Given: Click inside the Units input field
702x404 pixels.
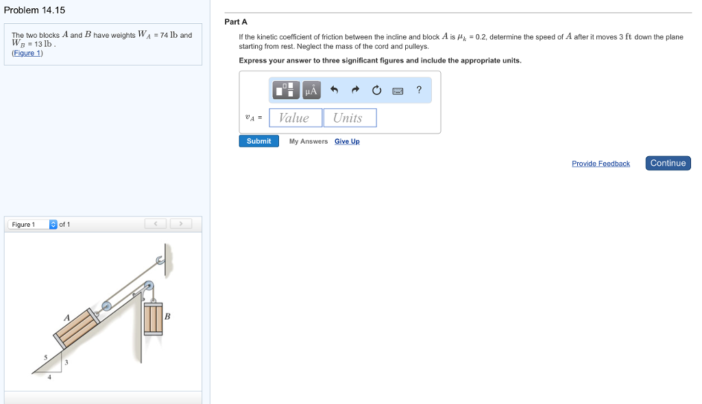Looking at the screenshot, I should tap(350, 117).
